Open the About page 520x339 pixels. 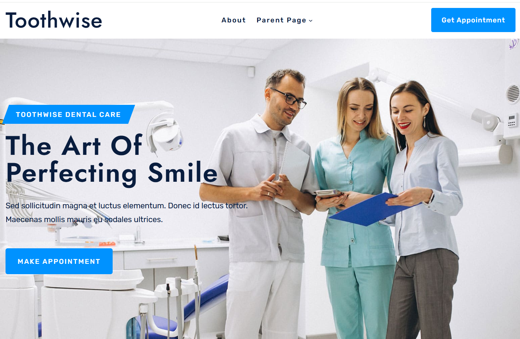[x=234, y=20]
